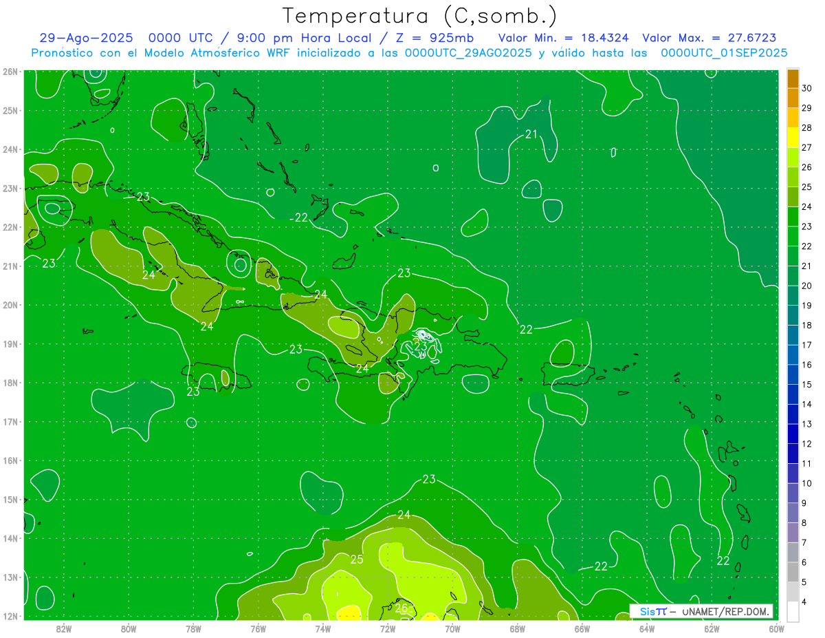Click the "22N" latitude axis label

coord(10,227)
